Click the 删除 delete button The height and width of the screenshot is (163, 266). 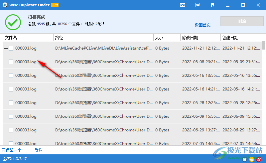coord(242,21)
